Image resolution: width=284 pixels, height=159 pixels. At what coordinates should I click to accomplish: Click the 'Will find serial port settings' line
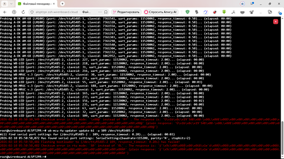point(88,134)
